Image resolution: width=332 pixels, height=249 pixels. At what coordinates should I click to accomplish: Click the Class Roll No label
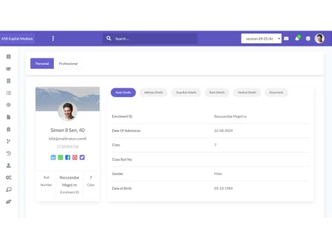(122, 159)
